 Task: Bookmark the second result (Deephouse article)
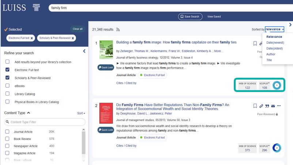(255, 106)
